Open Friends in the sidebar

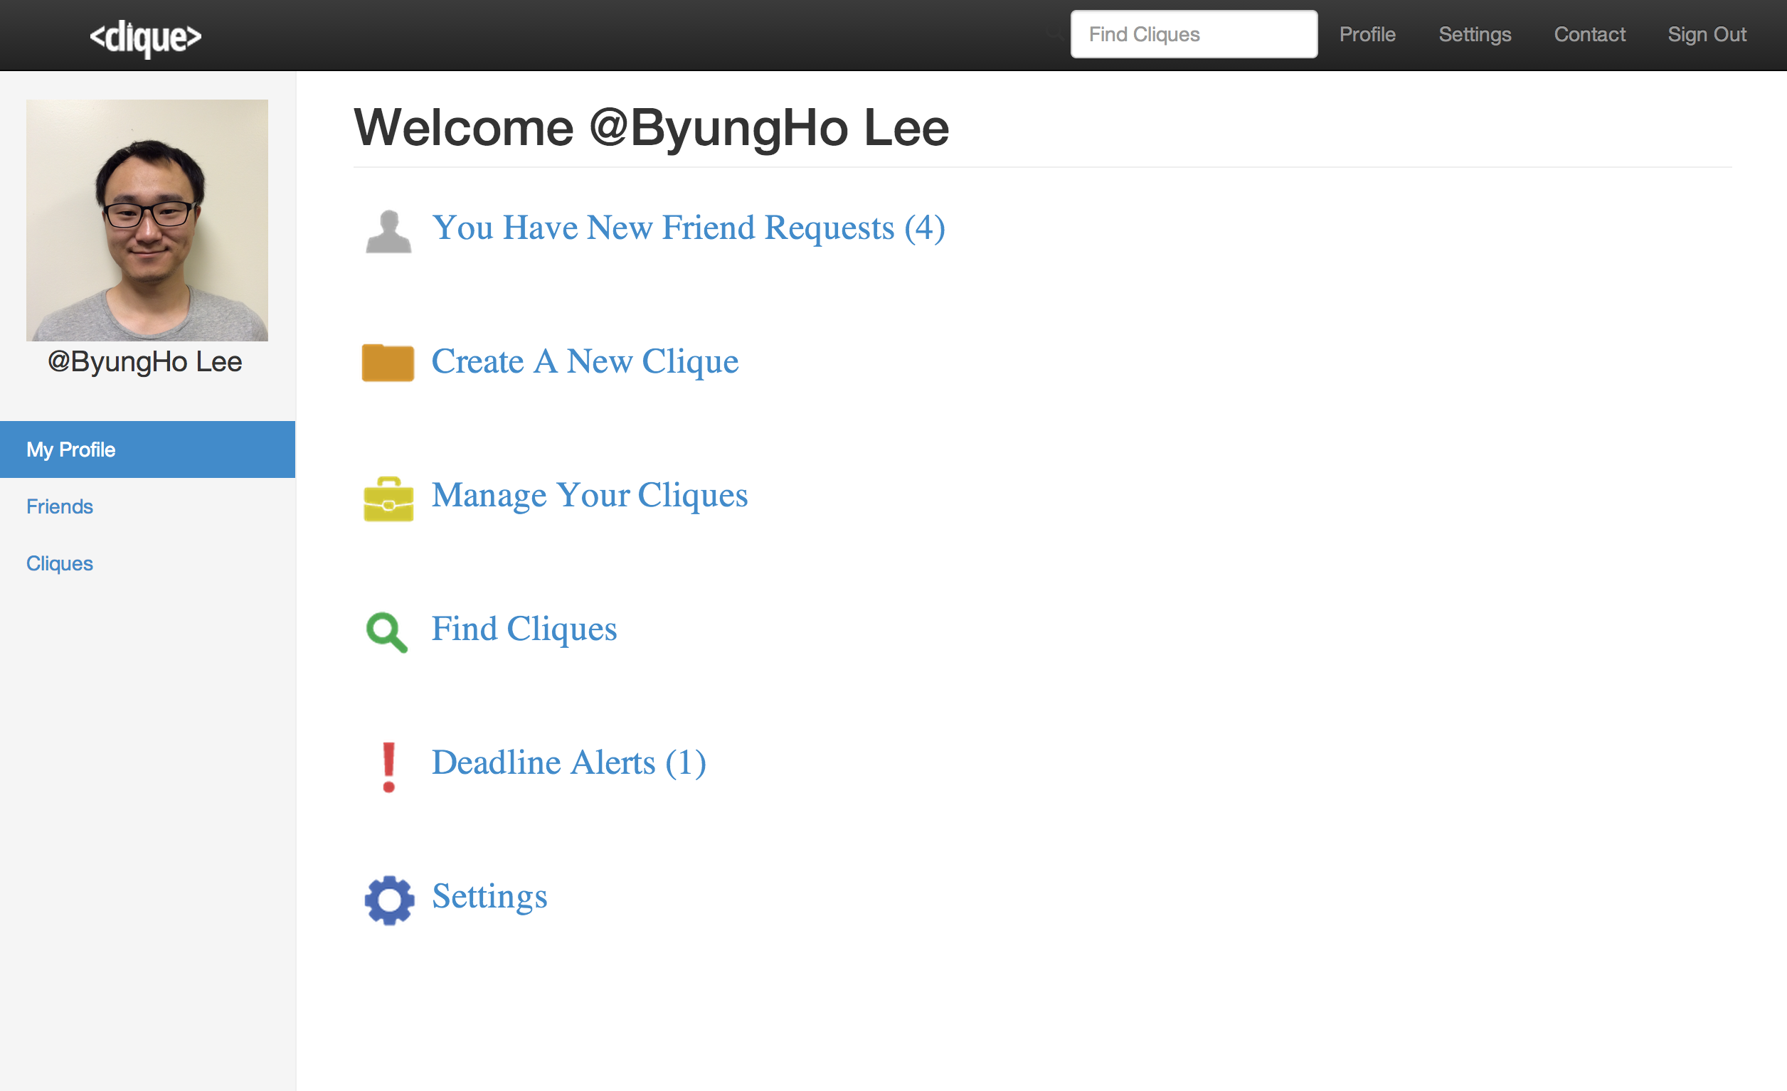[60, 506]
